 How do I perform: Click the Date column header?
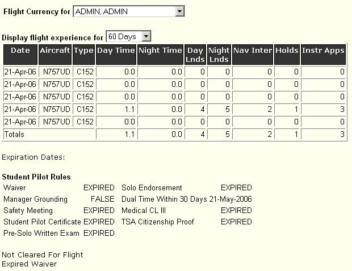(x=20, y=55)
